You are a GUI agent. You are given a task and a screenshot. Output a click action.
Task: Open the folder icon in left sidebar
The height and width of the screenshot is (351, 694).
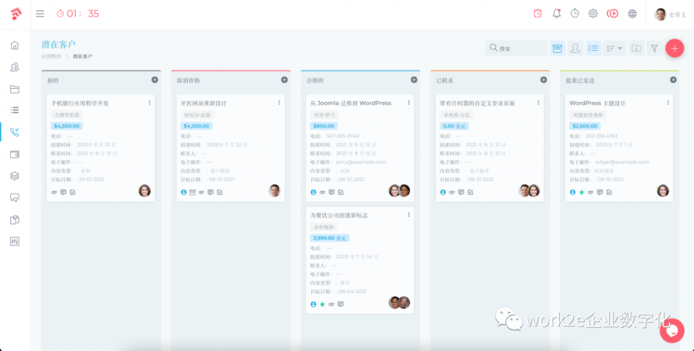click(x=14, y=89)
